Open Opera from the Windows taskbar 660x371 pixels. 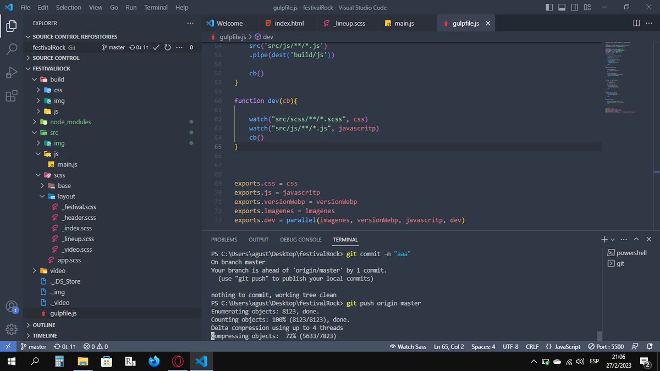(177, 362)
